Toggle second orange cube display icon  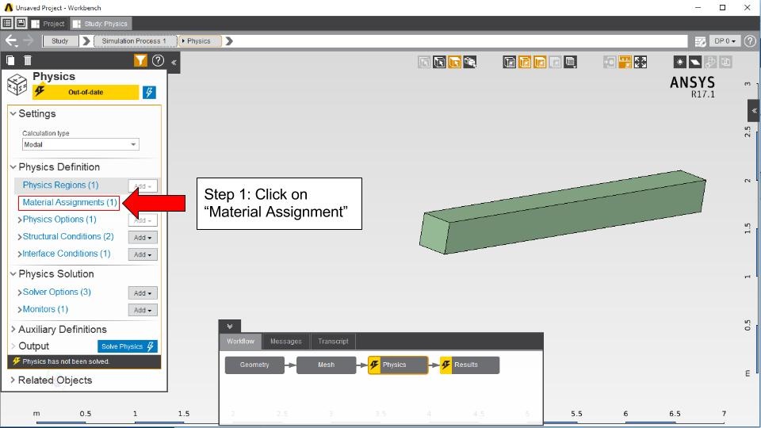pos(540,62)
